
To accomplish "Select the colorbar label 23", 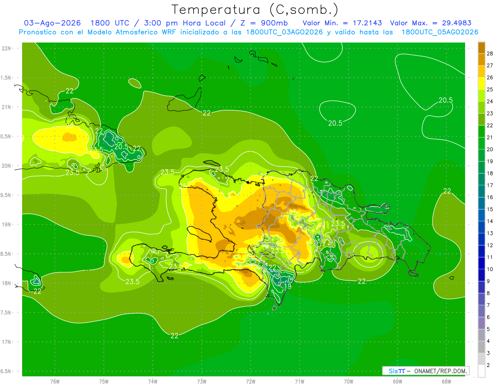I will 490,113.
